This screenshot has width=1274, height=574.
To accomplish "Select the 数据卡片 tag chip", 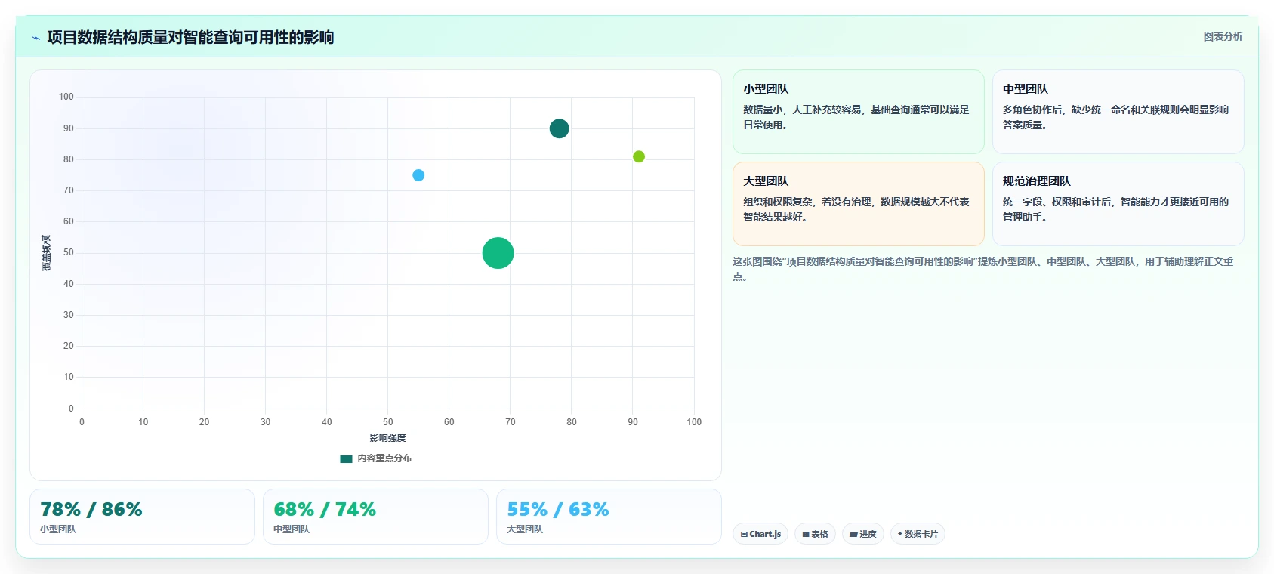I will click(918, 534).
